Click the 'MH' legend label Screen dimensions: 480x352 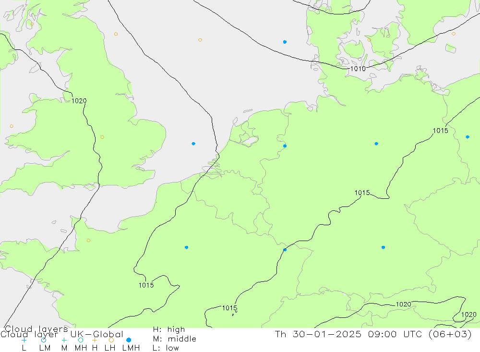pos(81,348)
